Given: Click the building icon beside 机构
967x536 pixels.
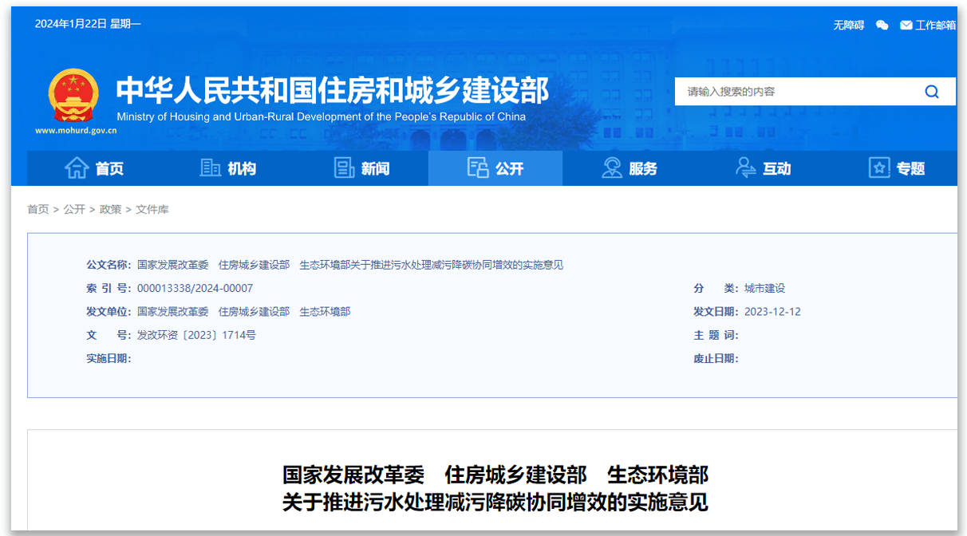Looking at the screenshot, I should [x=211, y=168].
